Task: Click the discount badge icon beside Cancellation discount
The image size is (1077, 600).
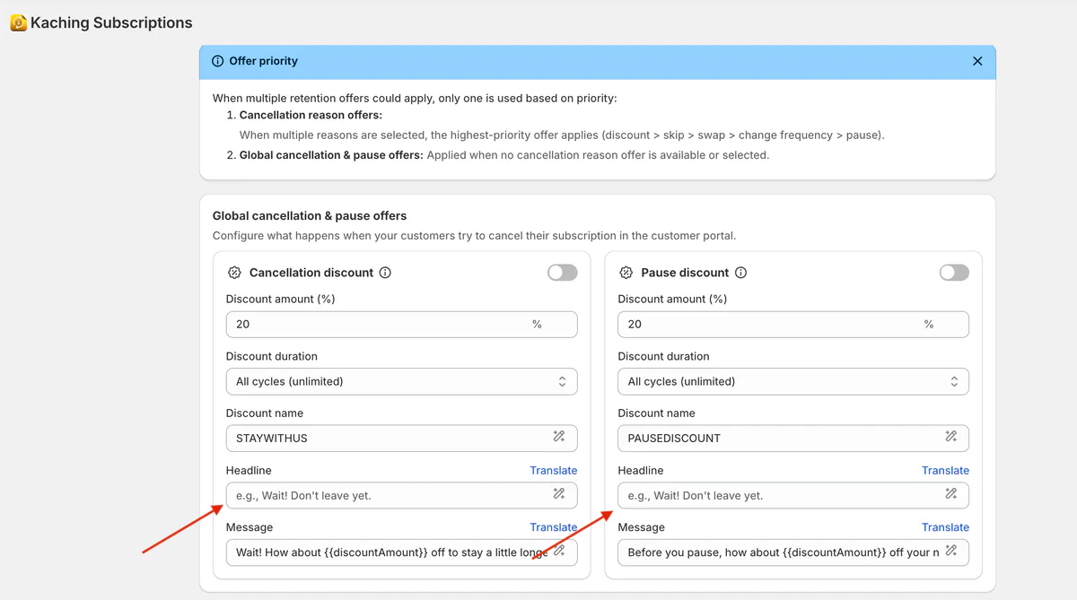Action: click(x=234, y=273)
